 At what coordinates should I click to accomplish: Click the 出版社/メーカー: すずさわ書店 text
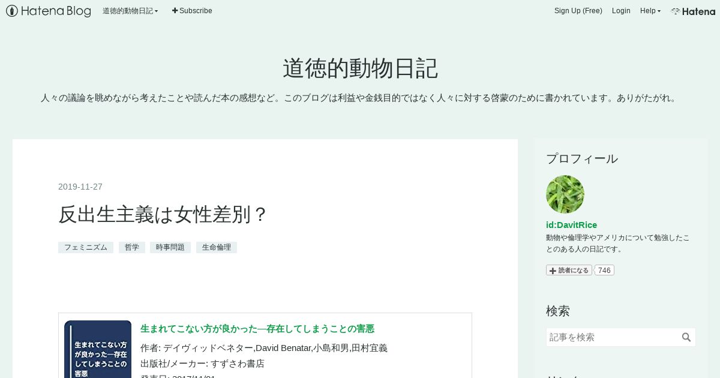(x=202, y=364)
